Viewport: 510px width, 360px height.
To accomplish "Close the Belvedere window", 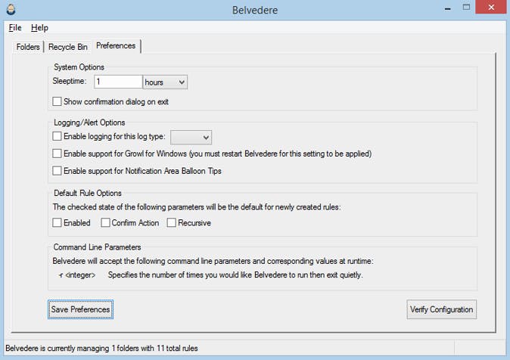I will (491, 7).
